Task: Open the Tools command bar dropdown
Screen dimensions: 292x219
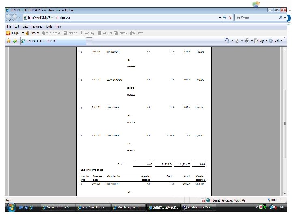Action: [x=276, y=41]
